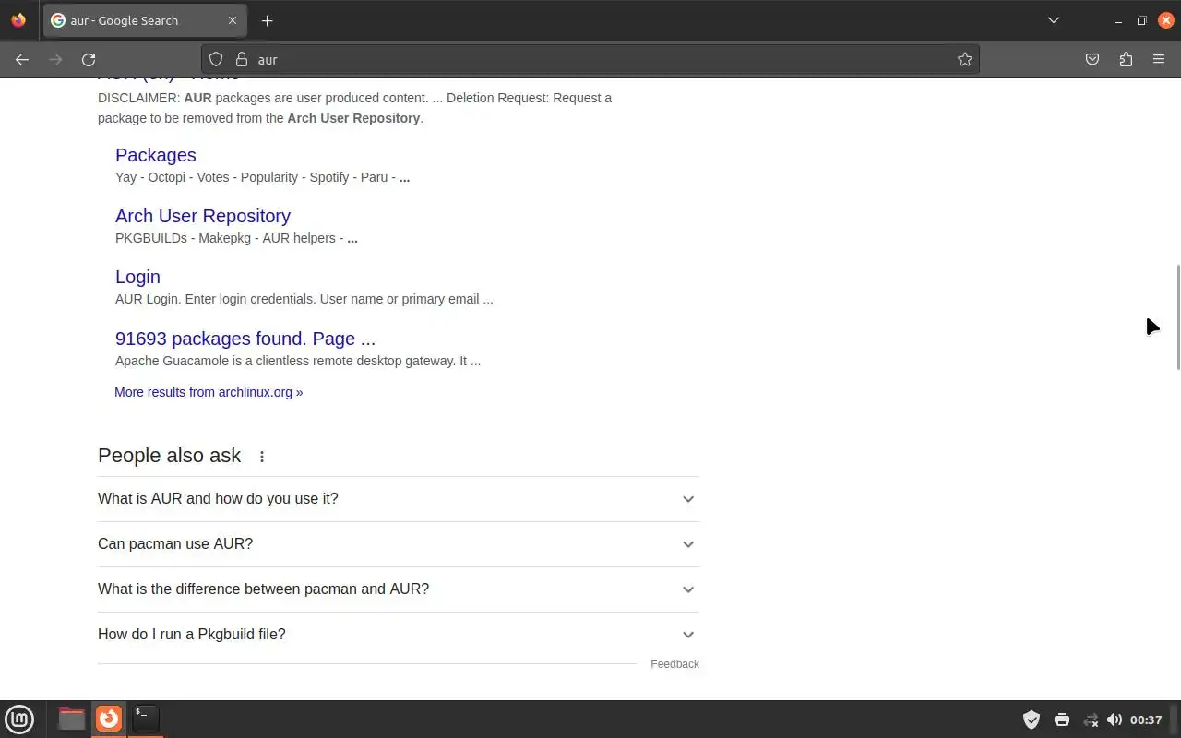The height and width of the screenshot is (738, 1181).
Task: Click the PKGBUILDs - Makepkg snippet text
Action: tap(236, 238)
